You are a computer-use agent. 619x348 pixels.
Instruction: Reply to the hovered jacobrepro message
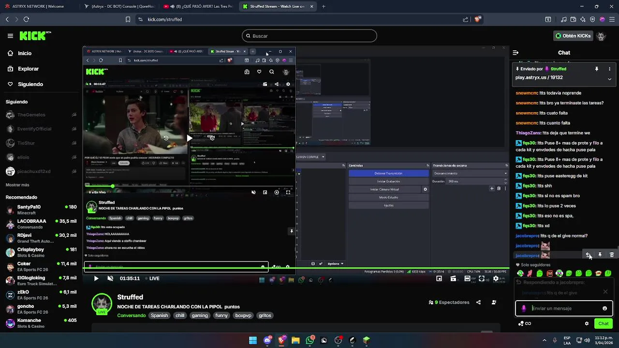pyautogui.click(x=588, y=255)
